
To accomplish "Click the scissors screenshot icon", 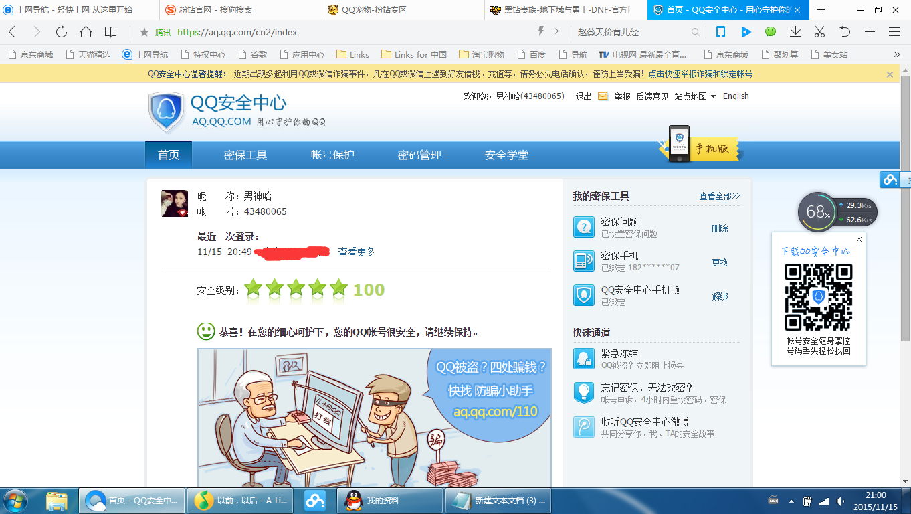I will click(820, 32).
